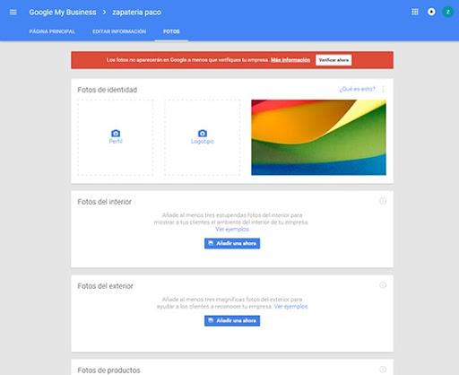Open the hamburger navigation menu
Image resolution: width=459 pixels, height=375 pixels.
[x=13, y=12]
